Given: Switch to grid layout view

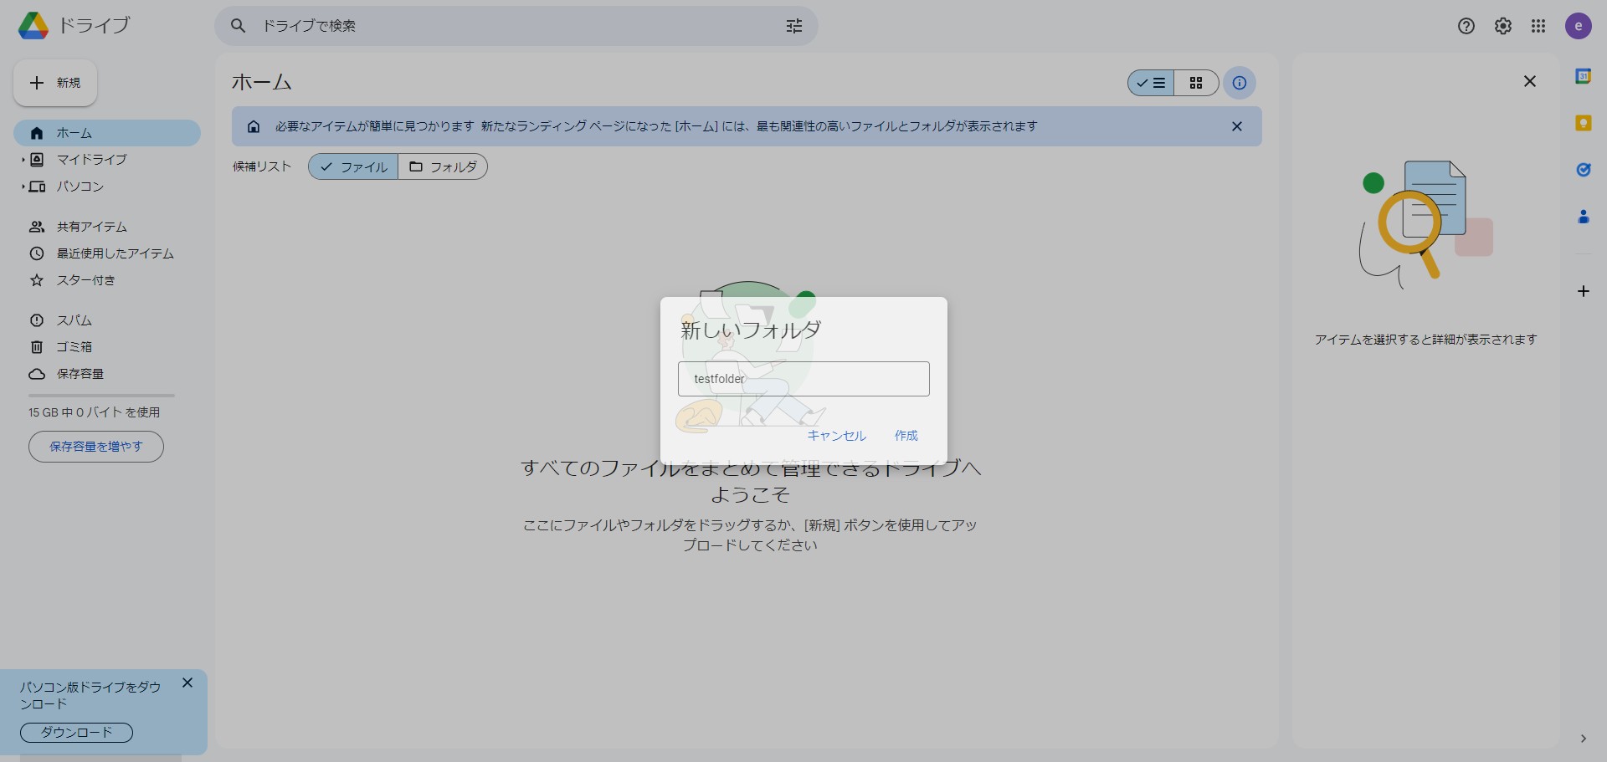Looking at the screenshot, I should (1196, 83).
